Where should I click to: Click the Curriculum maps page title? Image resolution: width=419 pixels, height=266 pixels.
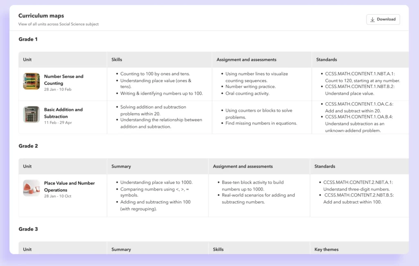click(x=41, y=16)
